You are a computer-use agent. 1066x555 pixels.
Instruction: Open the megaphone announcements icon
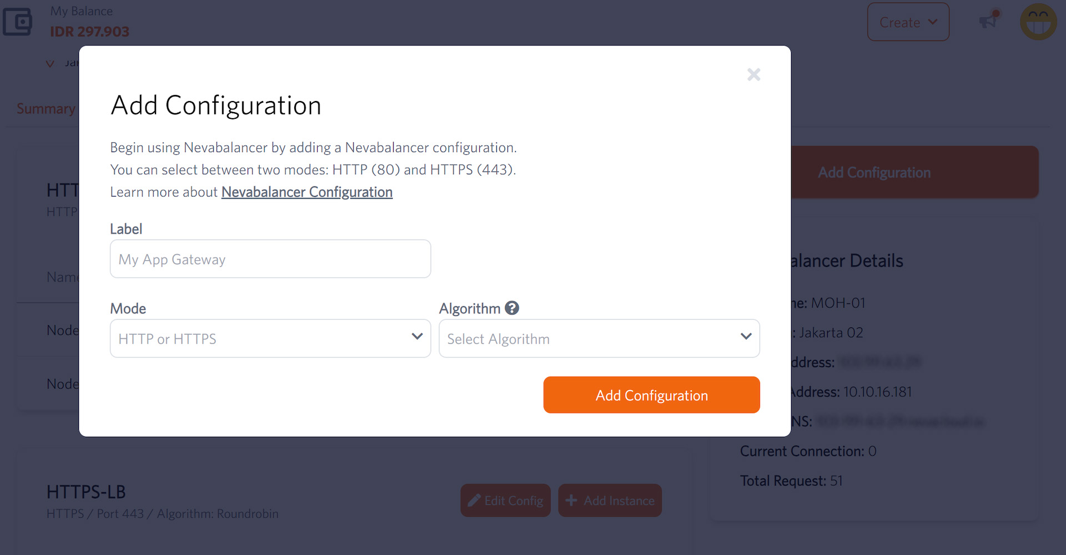point(988,21)
